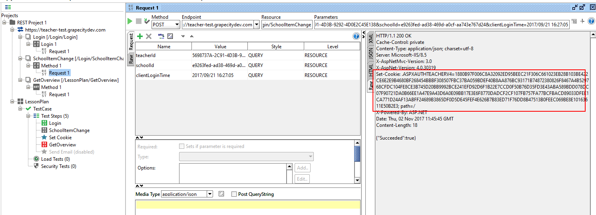Click the Level column header

click(x=333, y=46)
